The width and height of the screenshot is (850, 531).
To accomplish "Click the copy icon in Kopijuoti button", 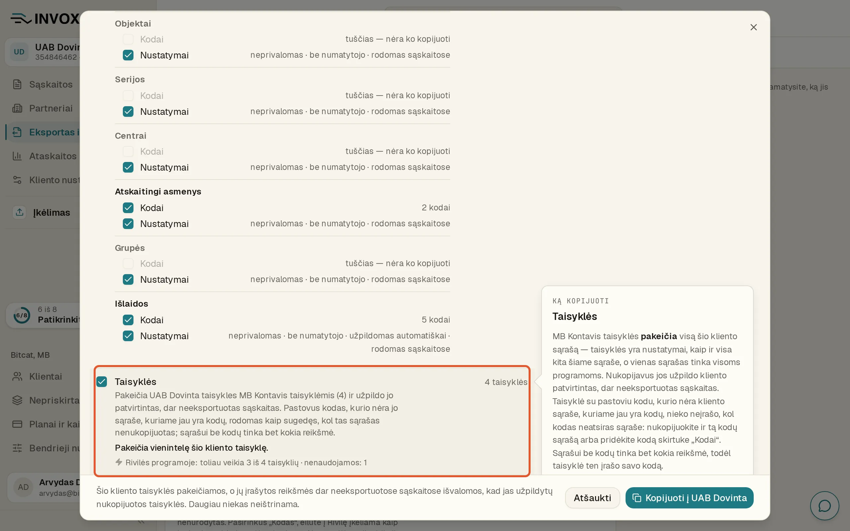I will coord(637,497).
